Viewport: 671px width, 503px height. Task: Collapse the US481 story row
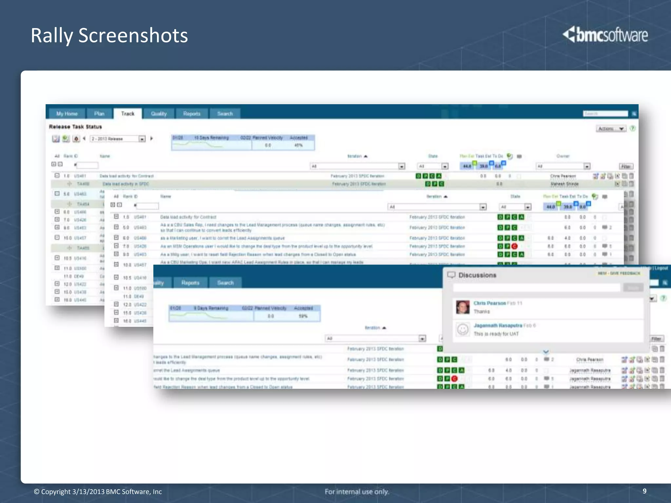coord(57,176)
